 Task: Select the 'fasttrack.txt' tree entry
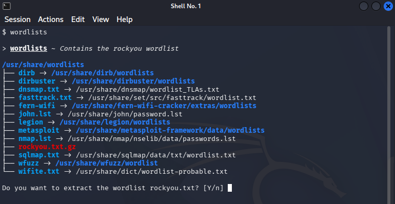[45, 97]
